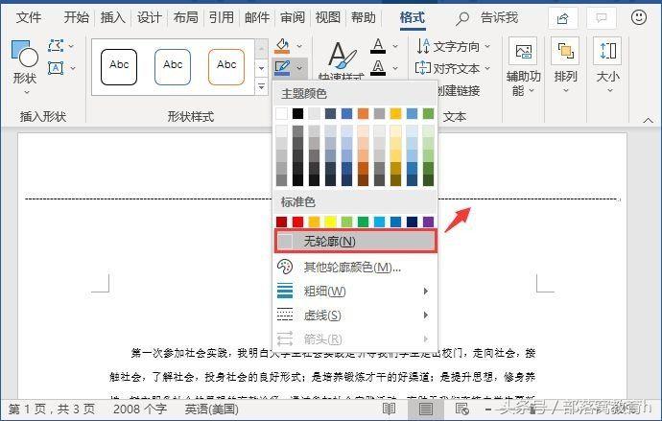Click the Share icon at top right
662x421 pixels.
coord(563,18)
